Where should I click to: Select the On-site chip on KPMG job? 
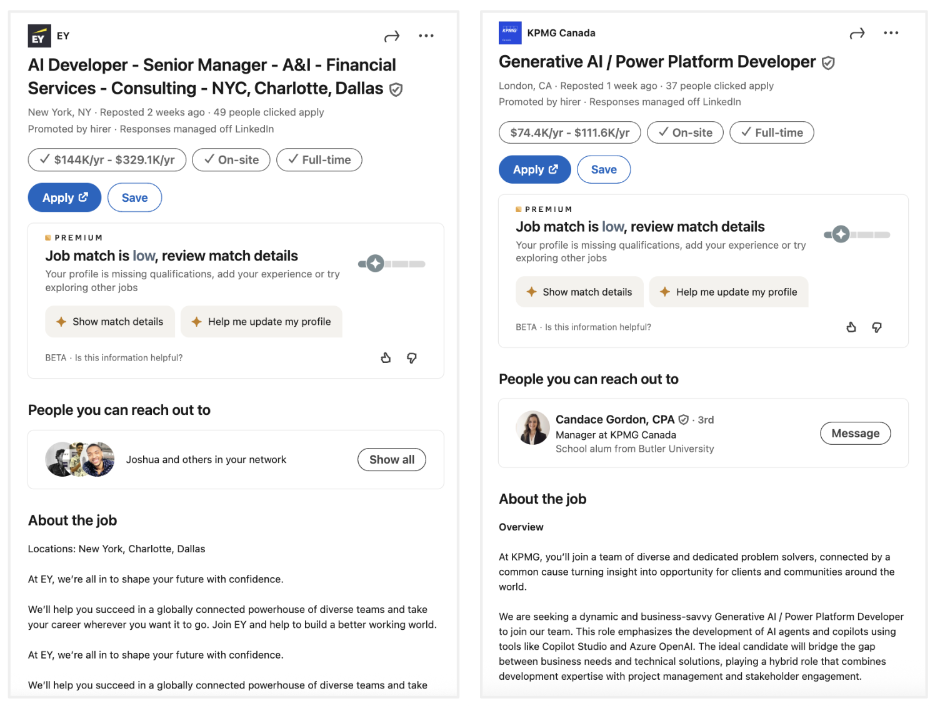685,132
